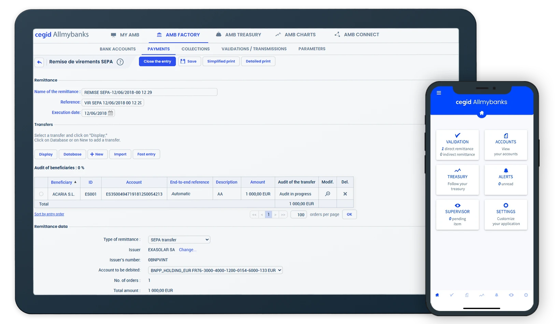Click the back arrow beside Remise de virements SEPA
The width and height of the screenshot is (555, 324).
pos(40,62)
